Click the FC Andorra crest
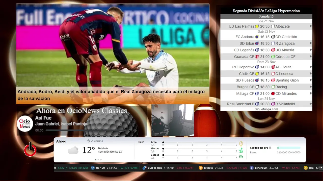 click(257, 37)
